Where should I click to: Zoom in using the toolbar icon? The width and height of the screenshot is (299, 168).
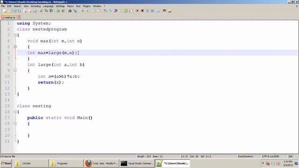[82, 11]
